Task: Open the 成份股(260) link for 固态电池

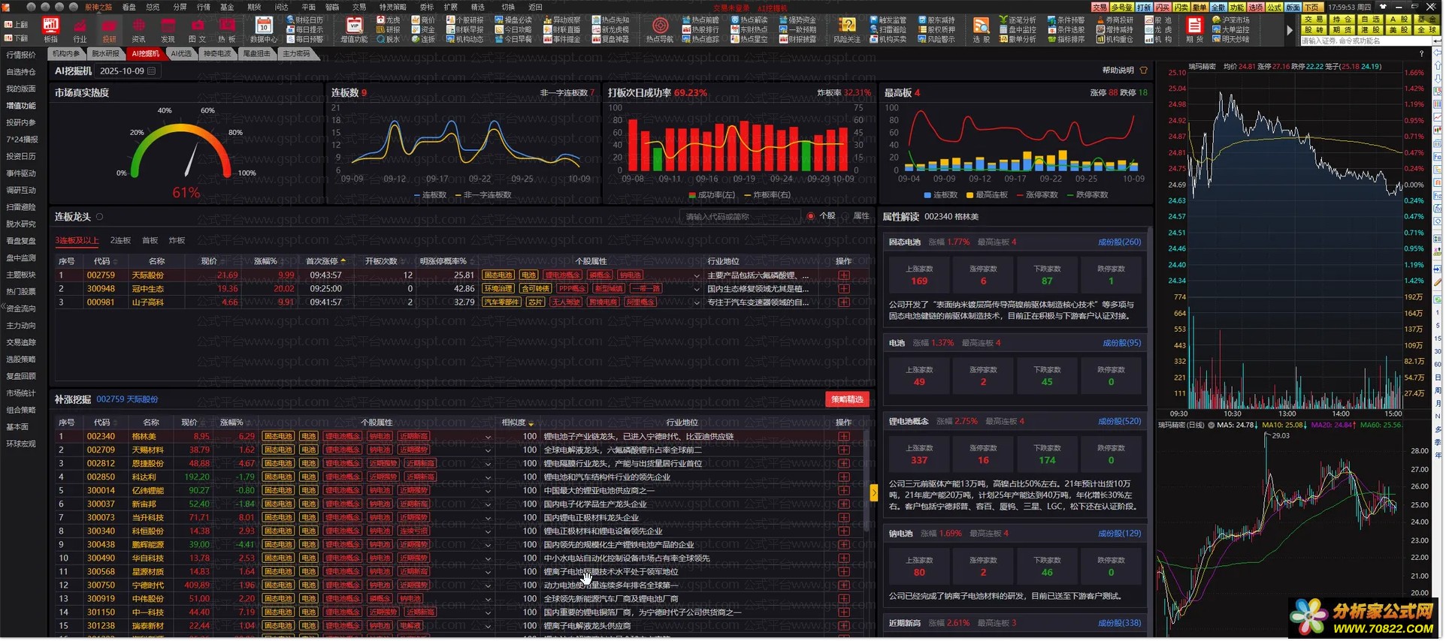Action: click(1119, 242)
